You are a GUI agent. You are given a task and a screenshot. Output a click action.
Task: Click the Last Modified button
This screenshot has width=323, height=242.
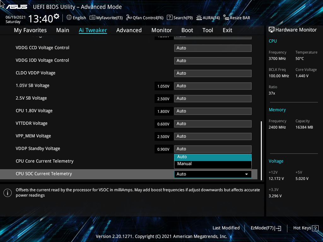tap(226, 228)
